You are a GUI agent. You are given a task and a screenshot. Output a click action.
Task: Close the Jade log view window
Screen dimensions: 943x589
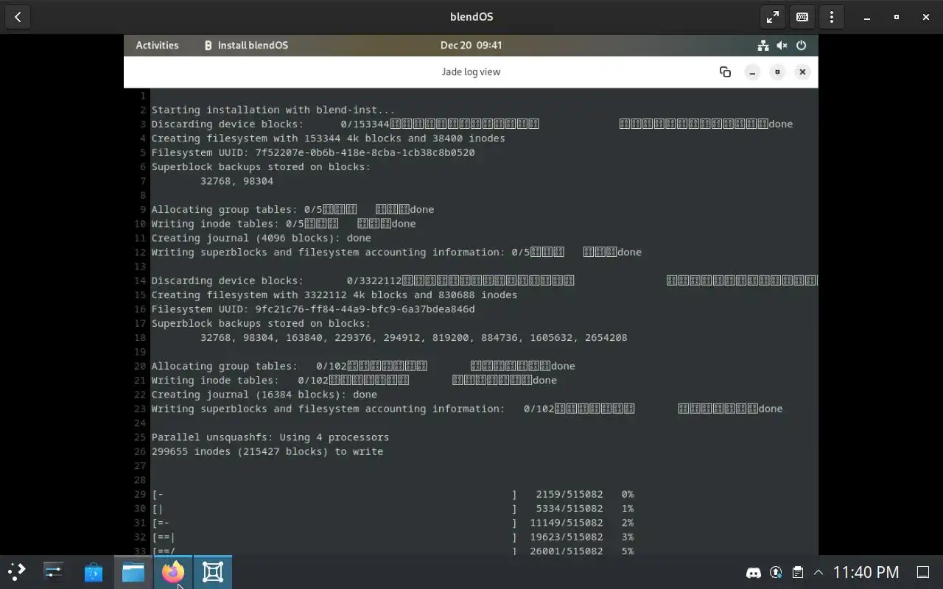point(802,71)
